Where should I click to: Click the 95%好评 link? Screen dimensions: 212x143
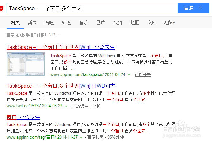click(x=116, y=137)
